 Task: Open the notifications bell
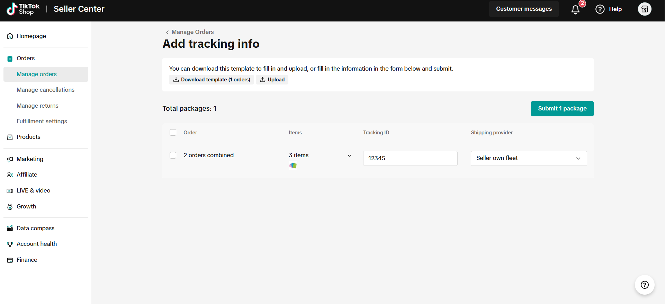coord(575,9)
